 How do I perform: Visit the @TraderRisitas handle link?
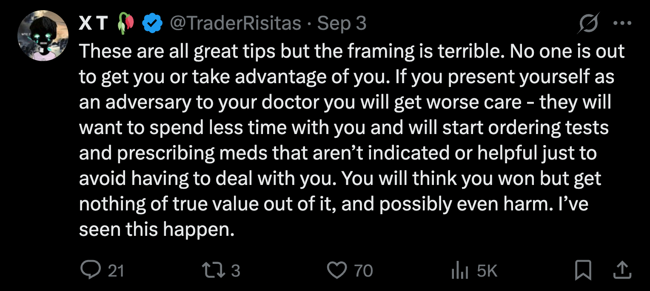235,23
